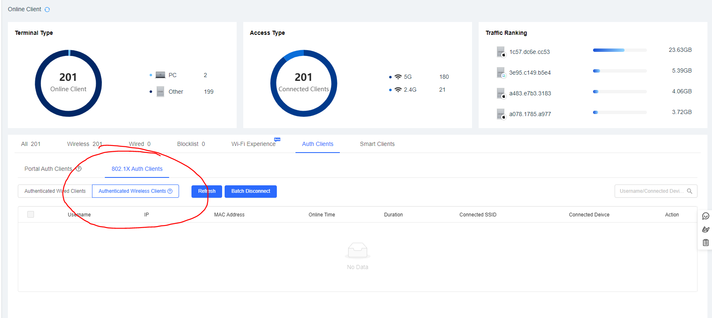The height and width of the screenshot is (318, 712).
Task: Tick the select-all checkbox in table header
Action: [x=31, y=214]
